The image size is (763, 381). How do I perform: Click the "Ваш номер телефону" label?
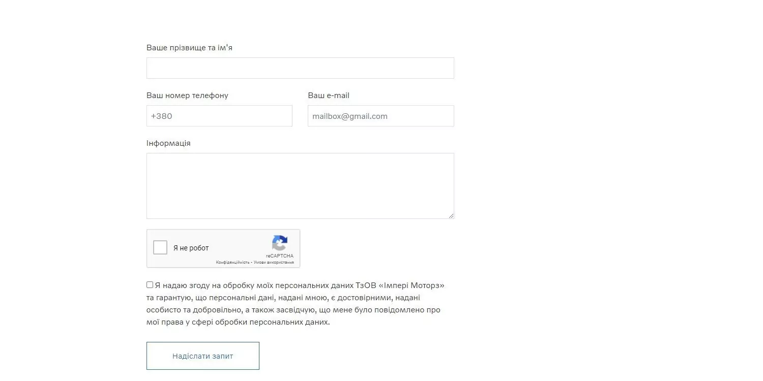coord(187,96)
